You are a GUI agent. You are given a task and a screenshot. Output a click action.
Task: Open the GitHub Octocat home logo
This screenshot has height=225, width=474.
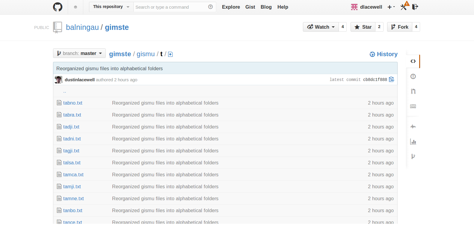coord(58,7)
